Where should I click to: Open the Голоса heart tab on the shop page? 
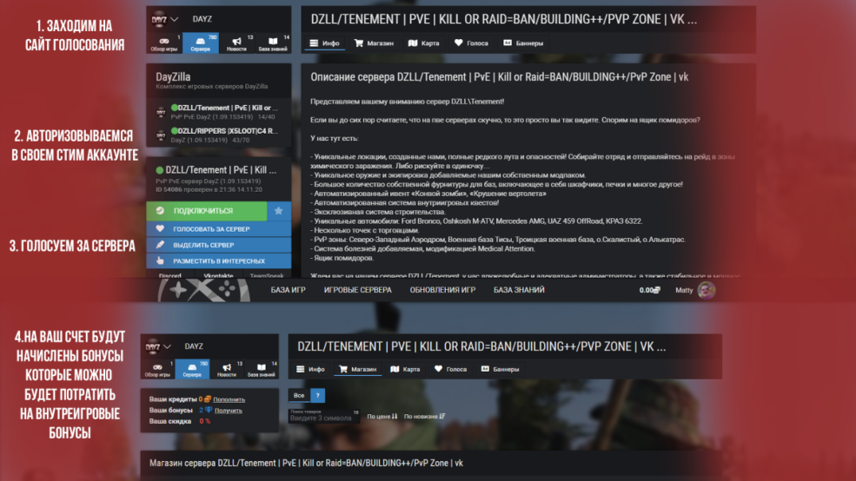click(x=450, y=369)
